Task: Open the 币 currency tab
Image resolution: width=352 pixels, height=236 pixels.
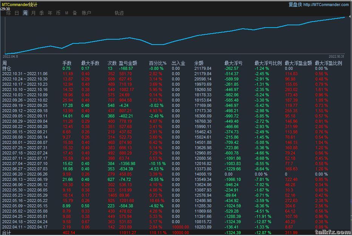Action: [58, 13]
